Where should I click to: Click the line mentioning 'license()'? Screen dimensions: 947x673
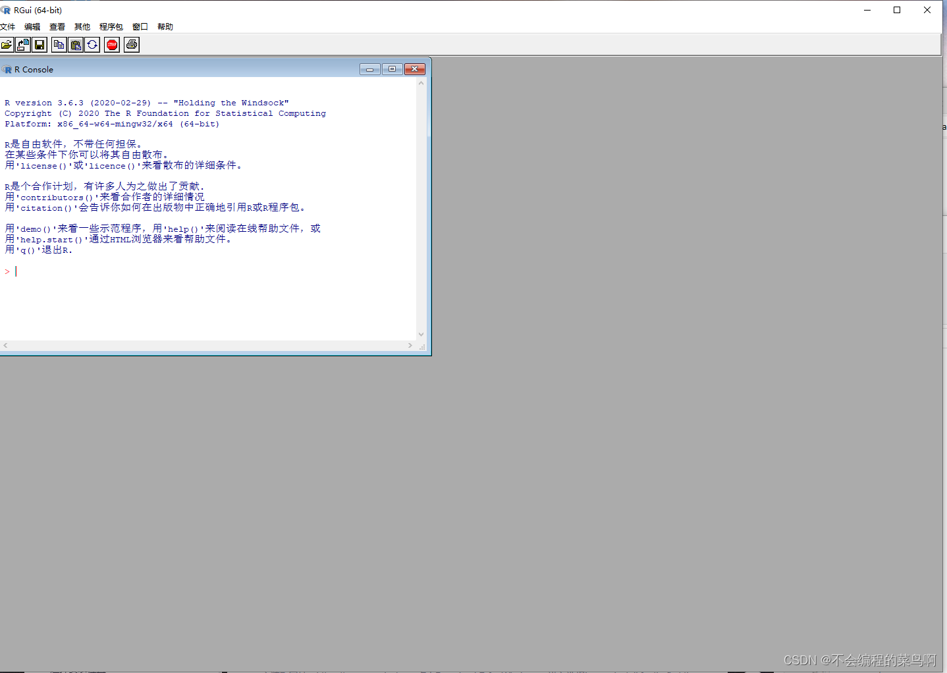pos(123,165)
